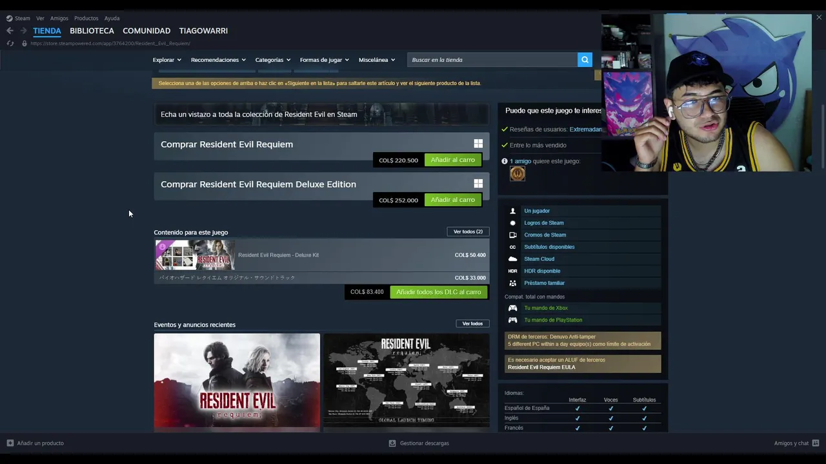Click the single player icon

tap(513, 211)
